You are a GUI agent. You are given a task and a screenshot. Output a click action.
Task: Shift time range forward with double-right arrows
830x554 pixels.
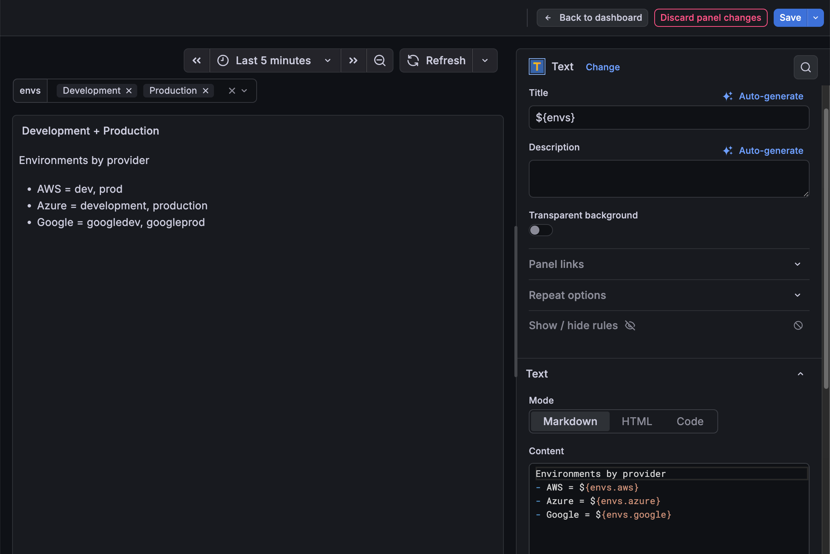[353, 60]
